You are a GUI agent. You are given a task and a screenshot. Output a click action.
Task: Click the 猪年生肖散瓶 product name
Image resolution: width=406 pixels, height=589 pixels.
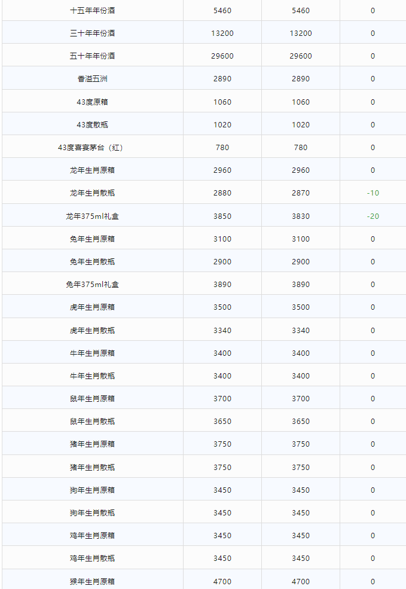(93, 467)
